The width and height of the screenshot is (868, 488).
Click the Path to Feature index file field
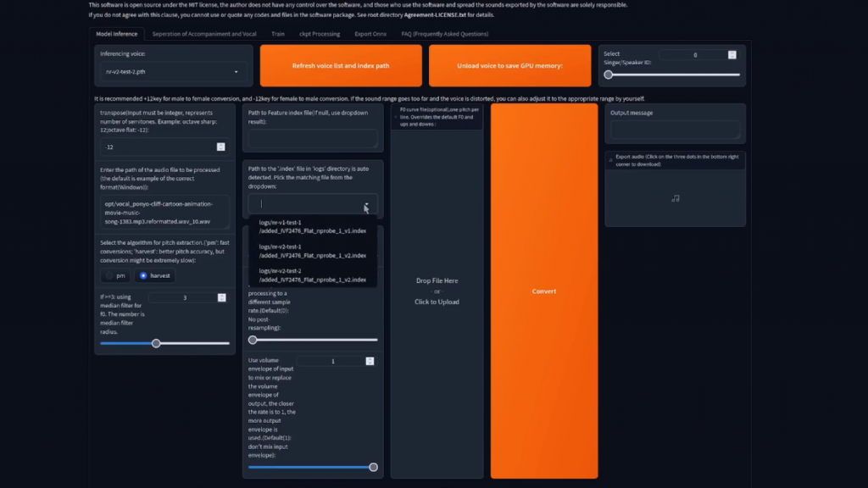tap(313, 138)
